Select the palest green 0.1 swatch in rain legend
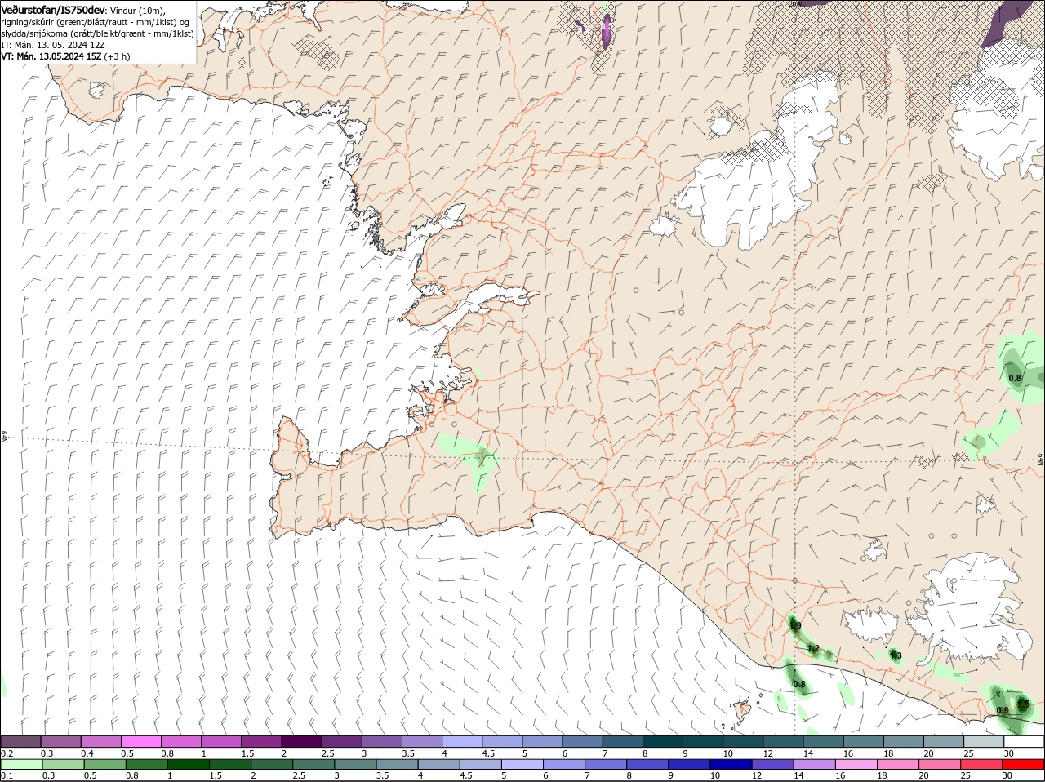1045x782 pixels. point(21,763)
